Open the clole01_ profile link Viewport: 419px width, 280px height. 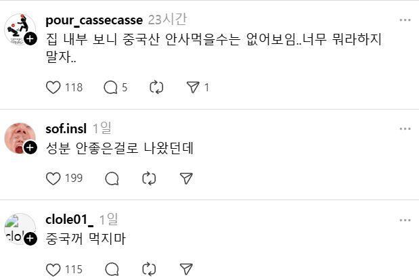coord(69,219)
